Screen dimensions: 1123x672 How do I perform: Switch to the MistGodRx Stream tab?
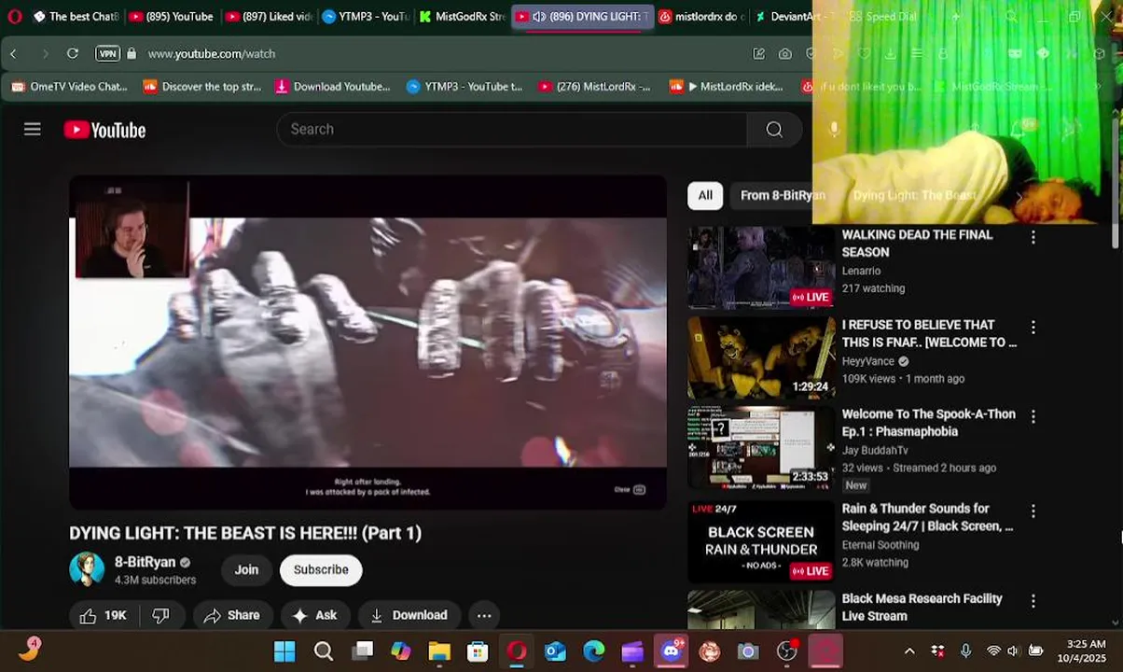pyautogui.click(x=462, y=17)
